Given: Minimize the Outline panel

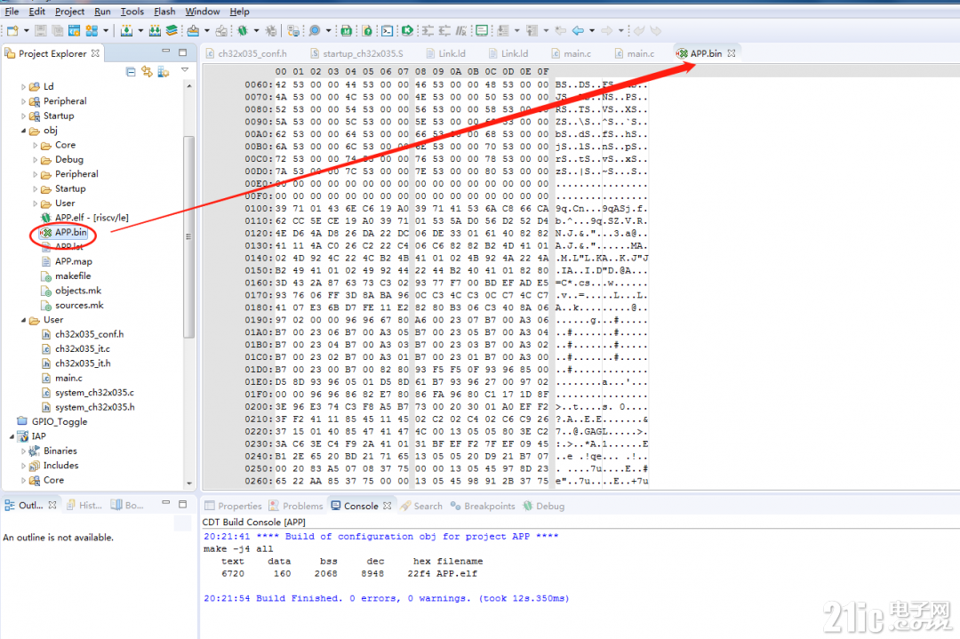Looking at the screenshot, I should pyautogui.click(x=165, y=502).
